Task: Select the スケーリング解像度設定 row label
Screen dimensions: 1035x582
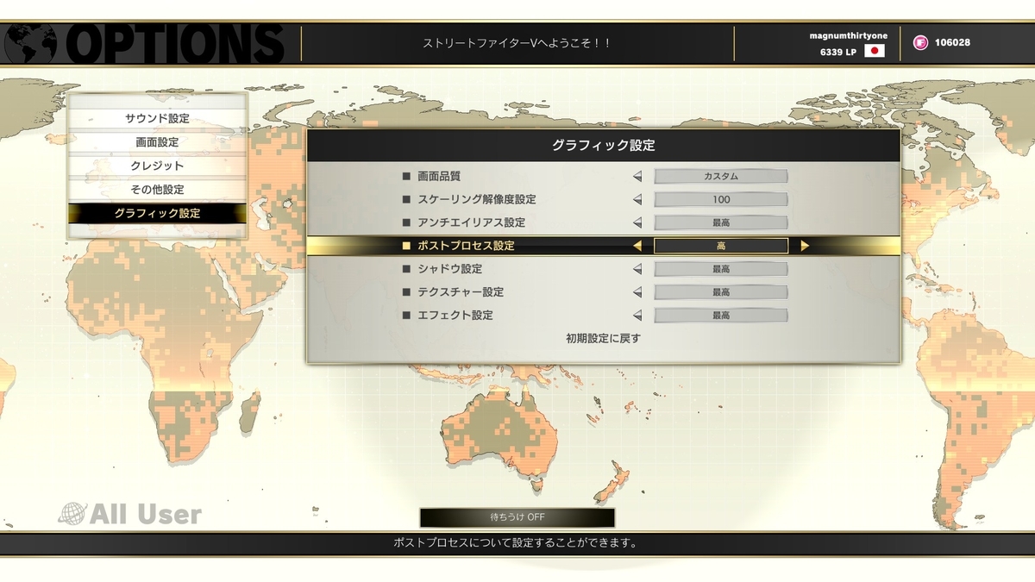Action: [477, 199]
